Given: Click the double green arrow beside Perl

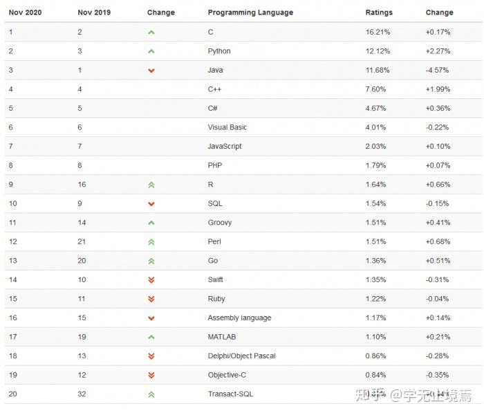Looking at the screenshot, I should pyautogui.click(x=151, y=242).
